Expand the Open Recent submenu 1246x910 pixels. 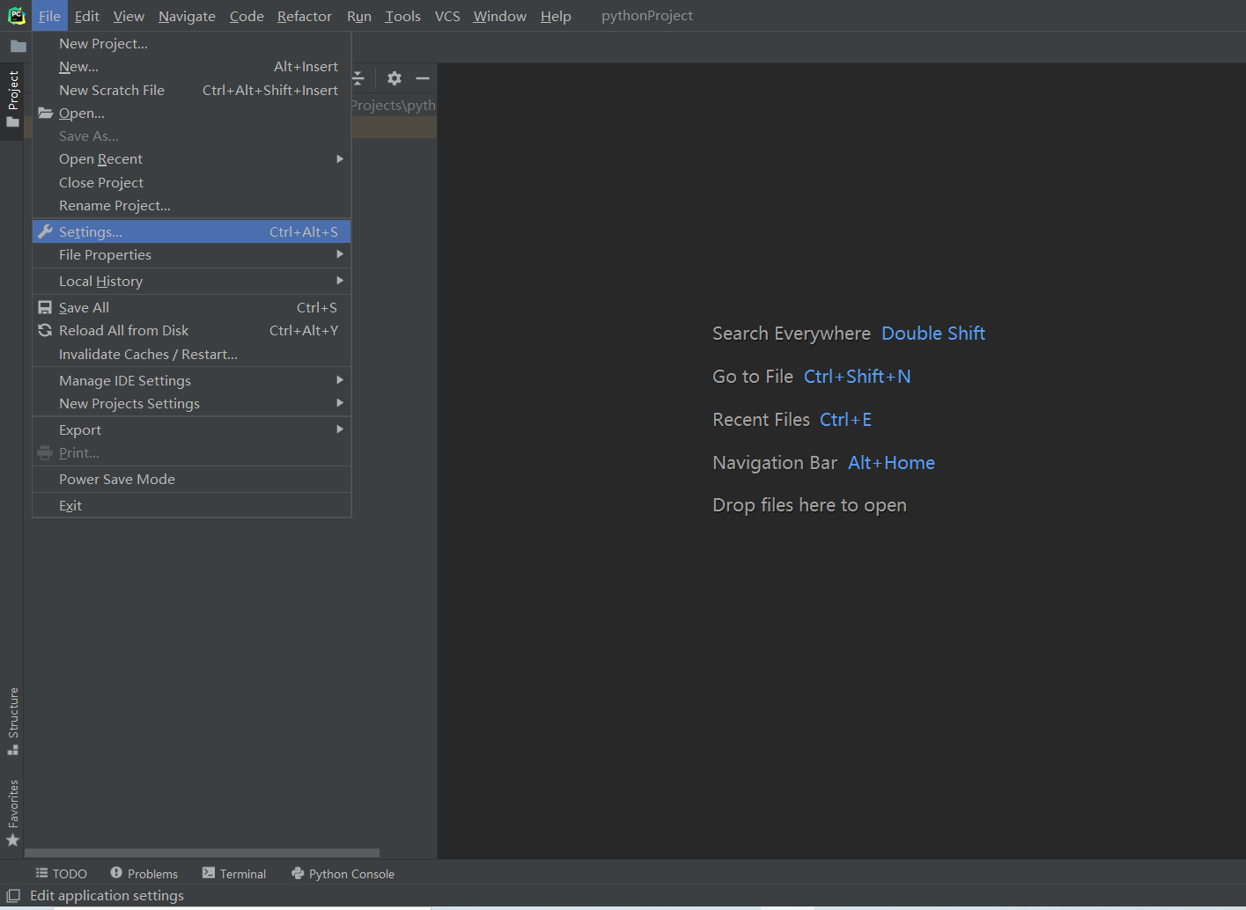[x=191, y=158]
